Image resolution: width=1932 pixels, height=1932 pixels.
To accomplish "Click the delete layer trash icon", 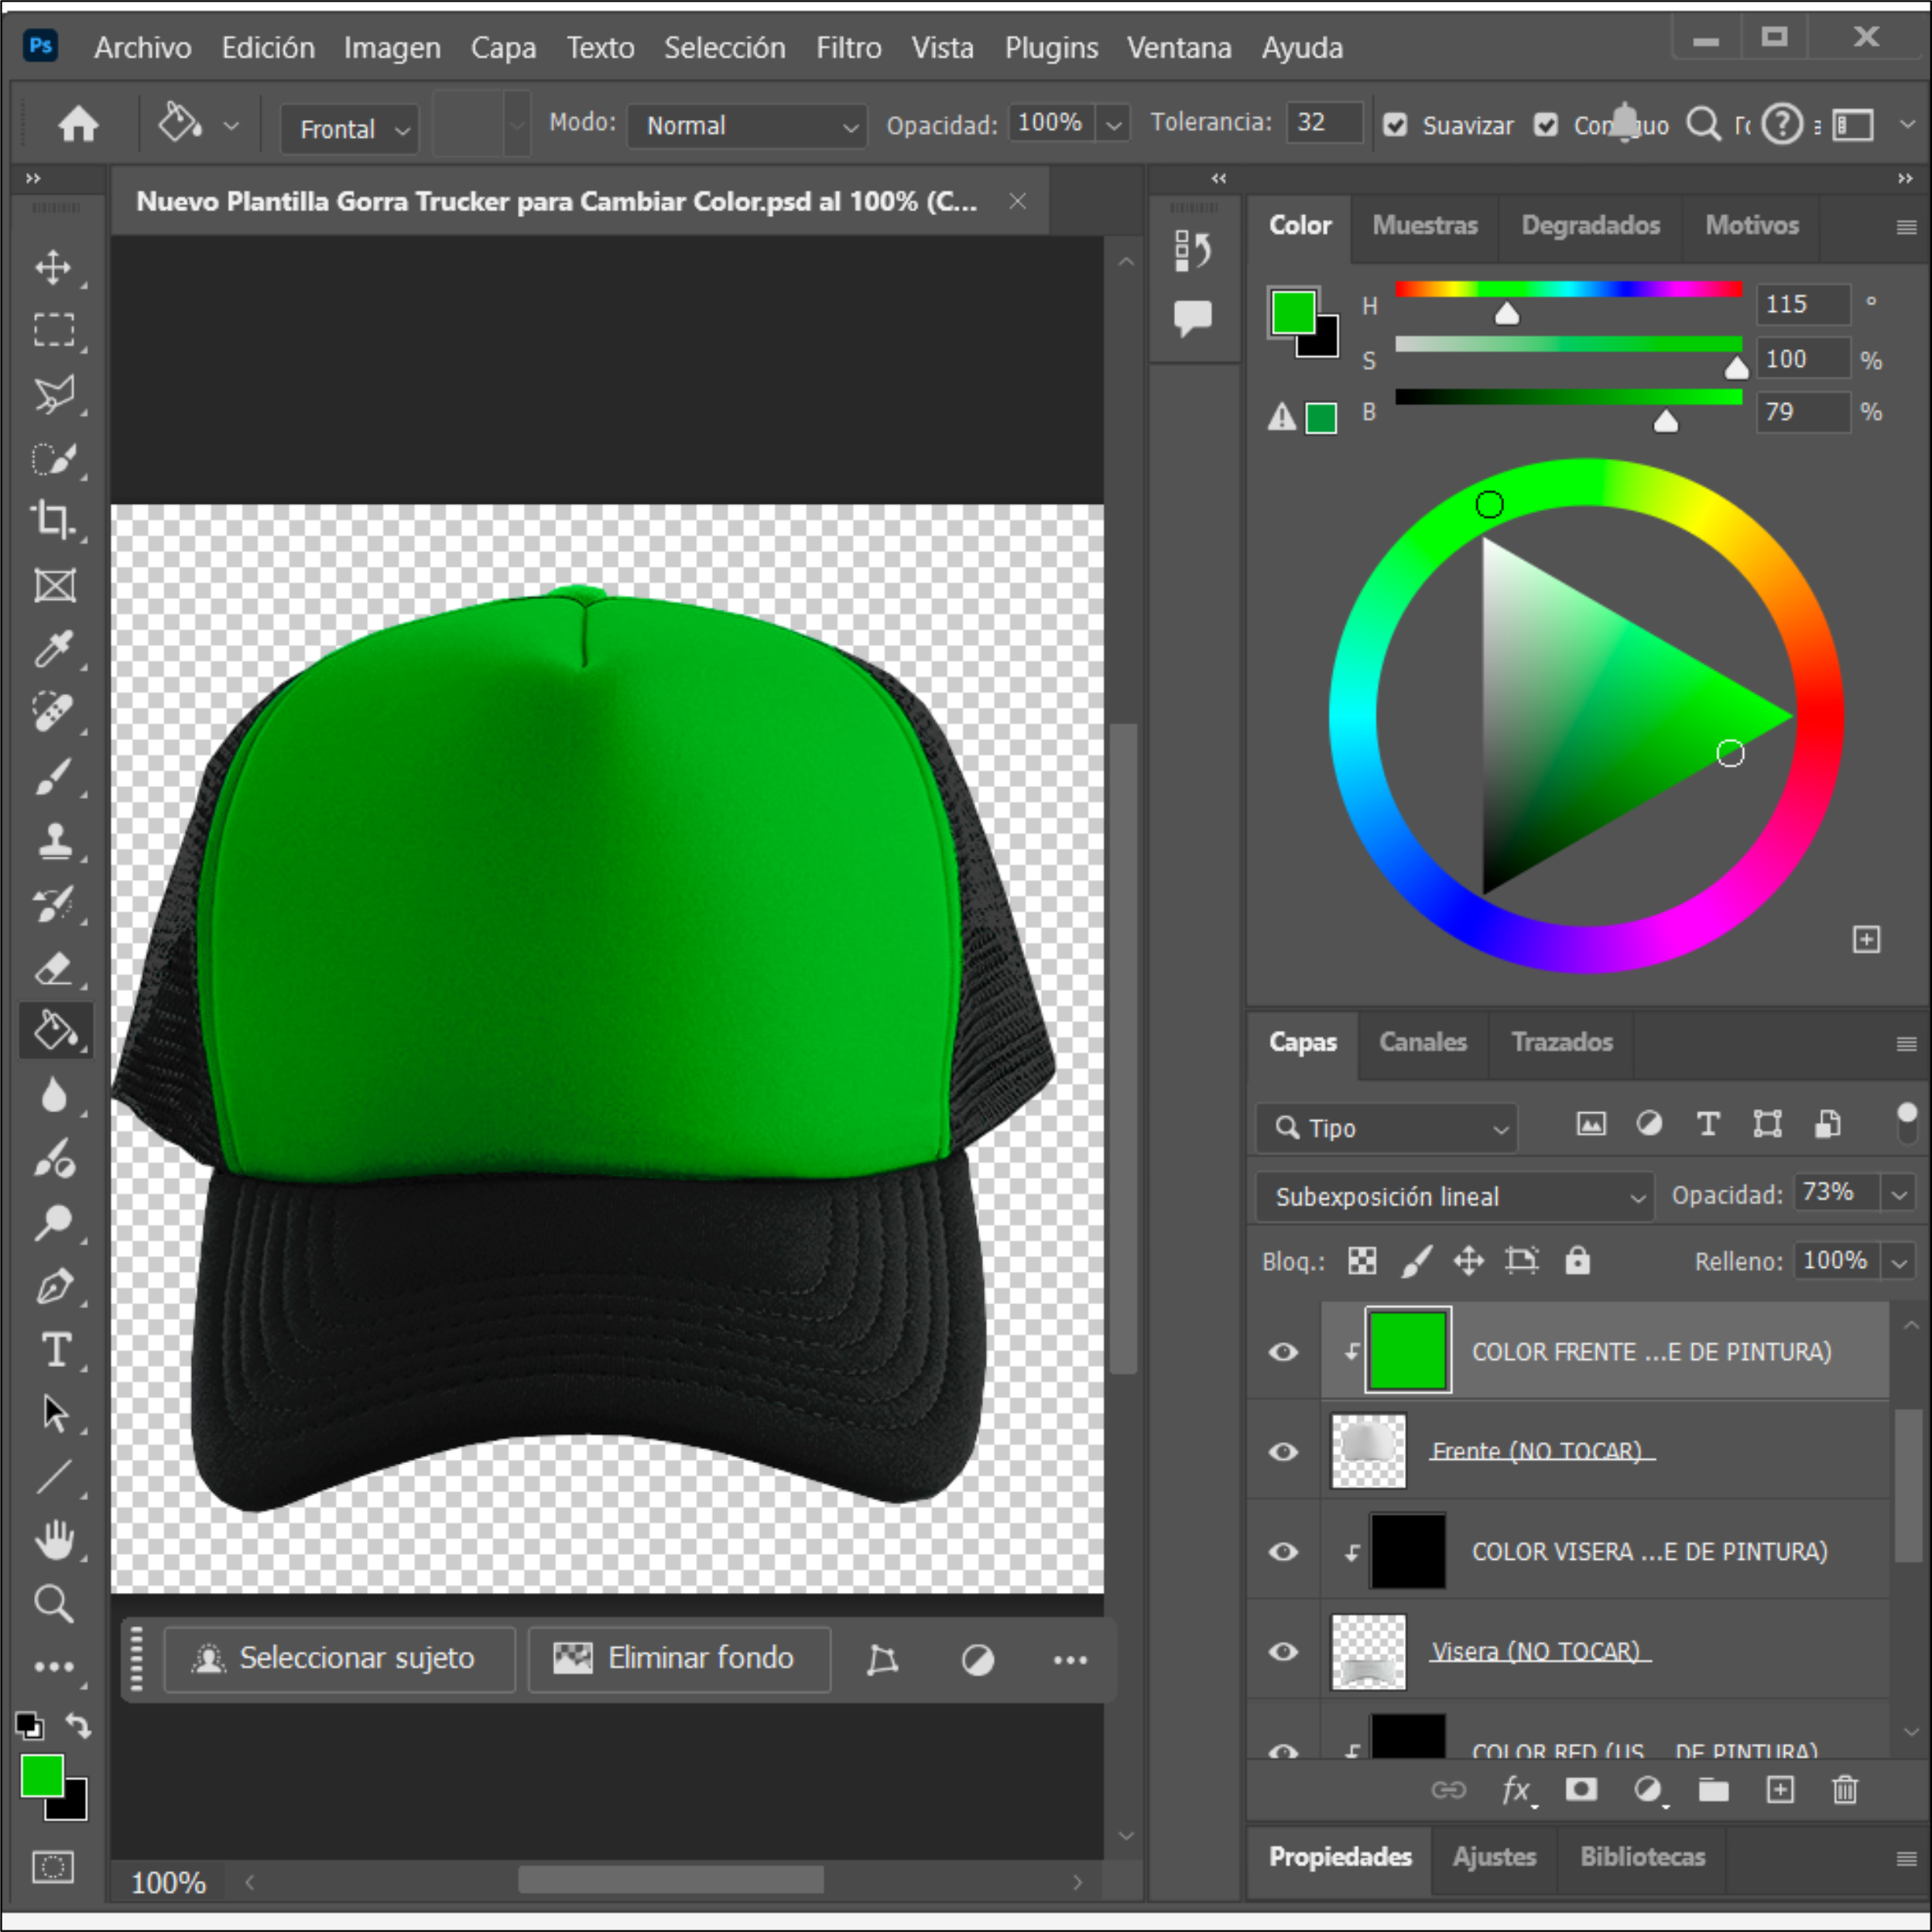I will [x=1845, y=1789].
